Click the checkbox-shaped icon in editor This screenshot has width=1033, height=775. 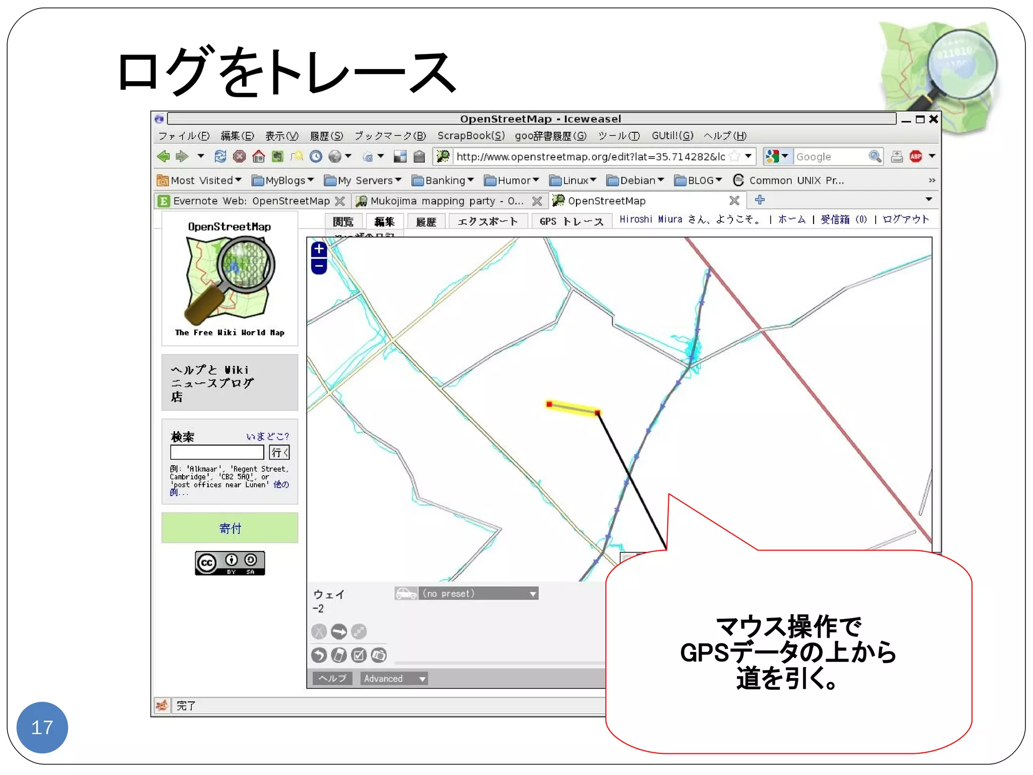359,655
